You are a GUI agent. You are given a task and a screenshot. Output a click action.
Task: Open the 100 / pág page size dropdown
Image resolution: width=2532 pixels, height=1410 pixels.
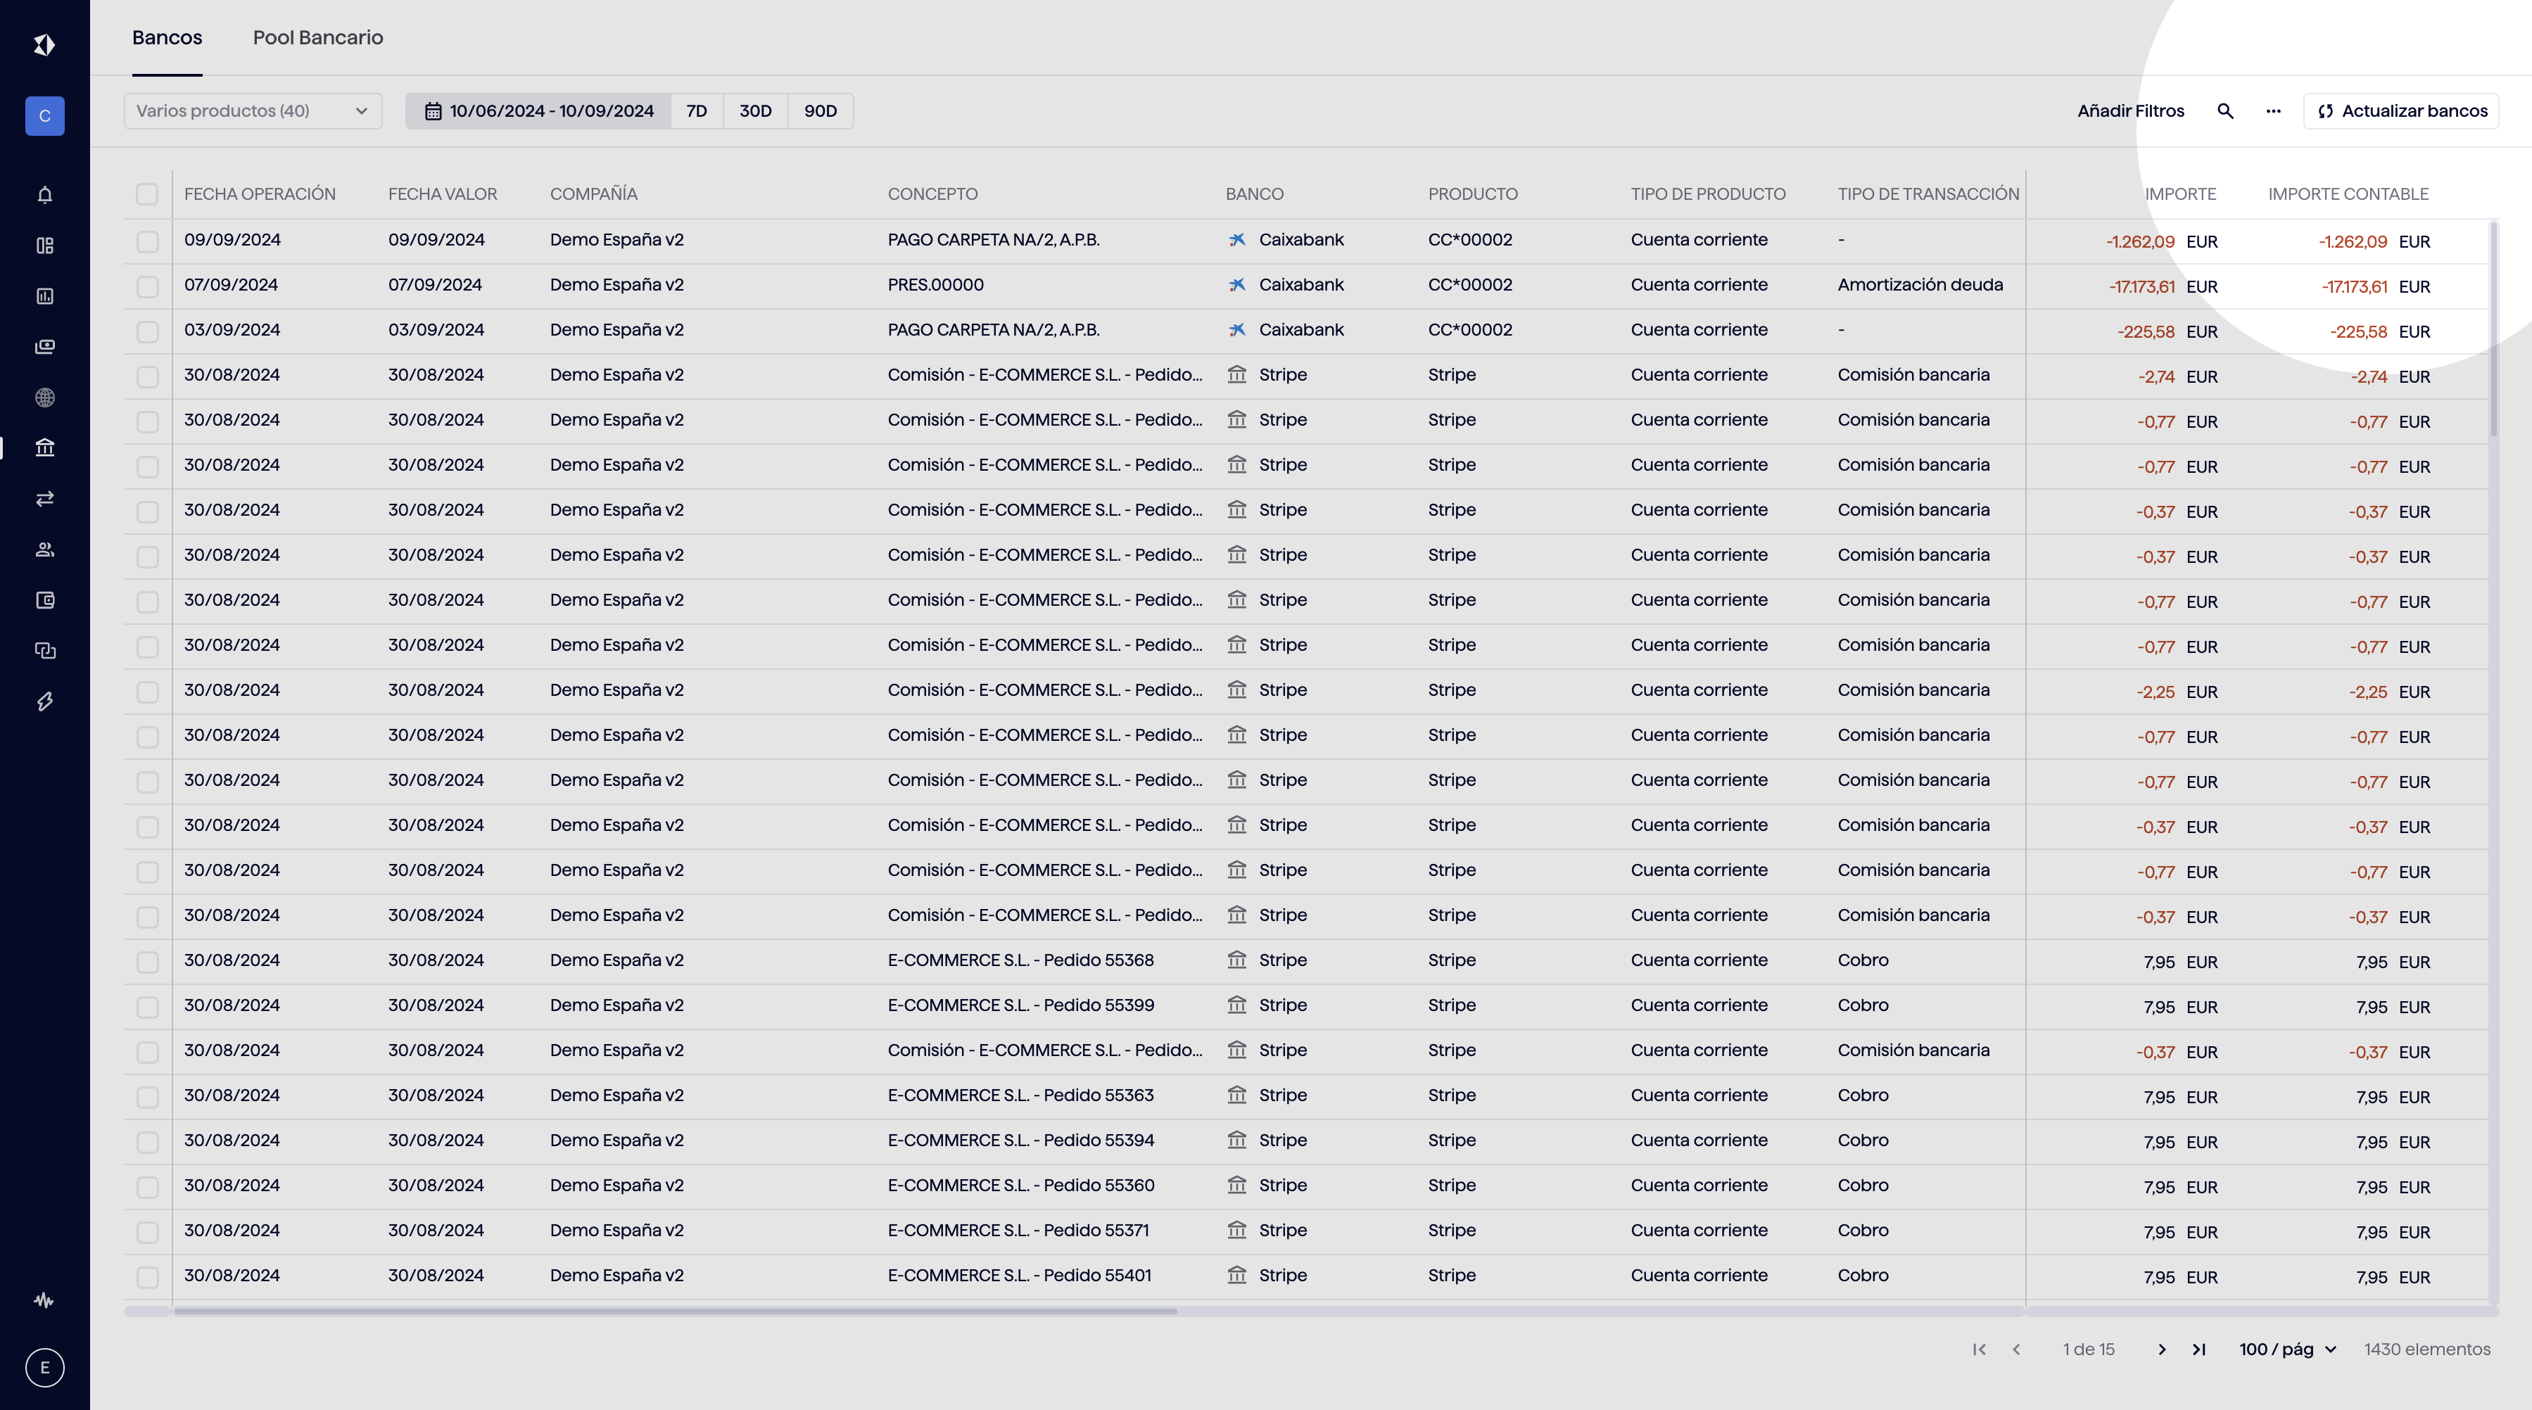(x=2287, y=1350)
